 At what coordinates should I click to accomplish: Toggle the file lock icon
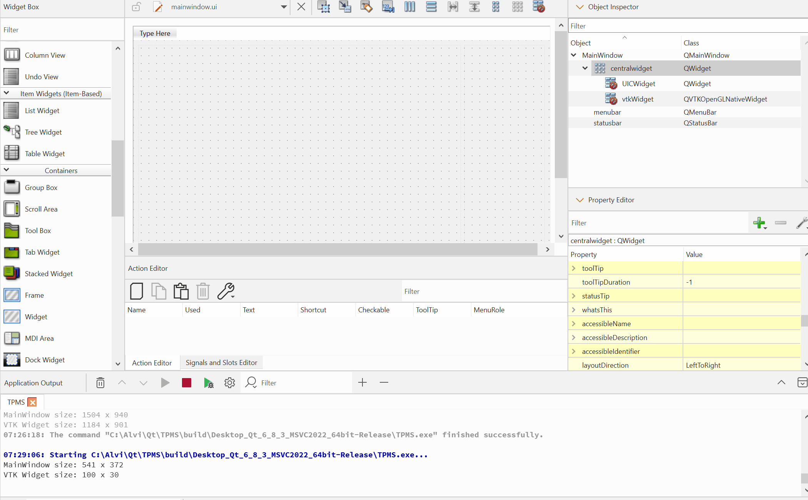(136, 7)
